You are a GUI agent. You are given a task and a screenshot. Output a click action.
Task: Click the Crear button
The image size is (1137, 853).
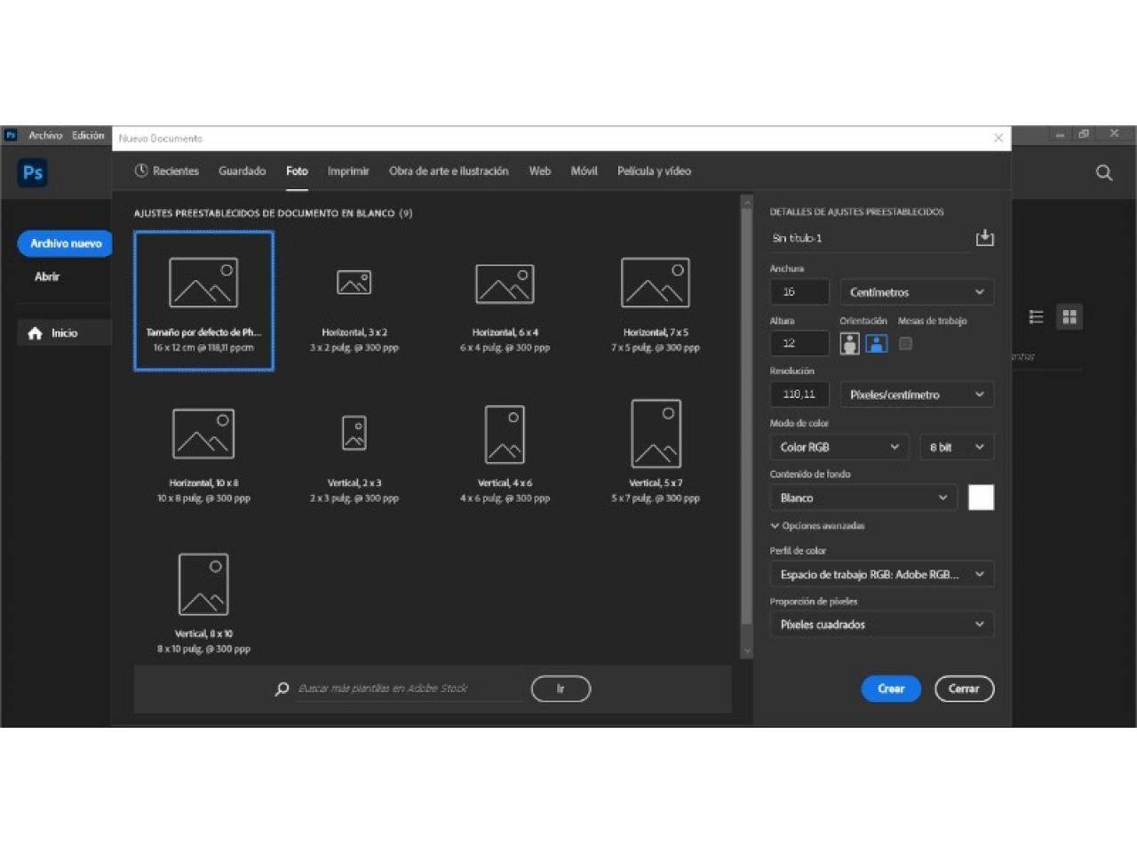[891, 689]
